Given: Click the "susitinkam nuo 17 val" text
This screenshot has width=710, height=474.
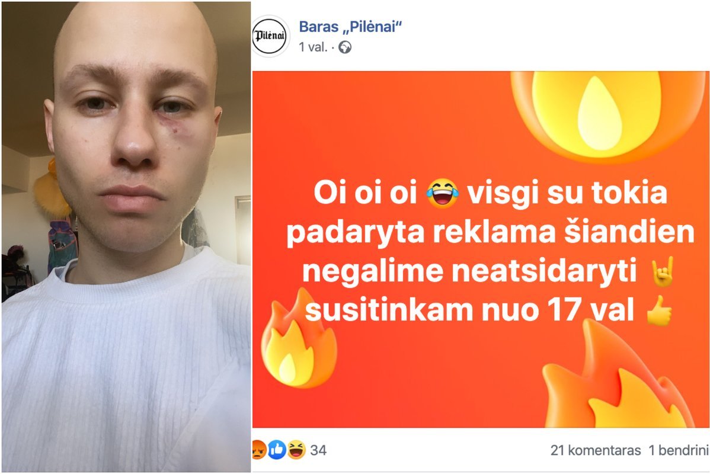Looking at the screenshot, I should [x=469, y=310].
